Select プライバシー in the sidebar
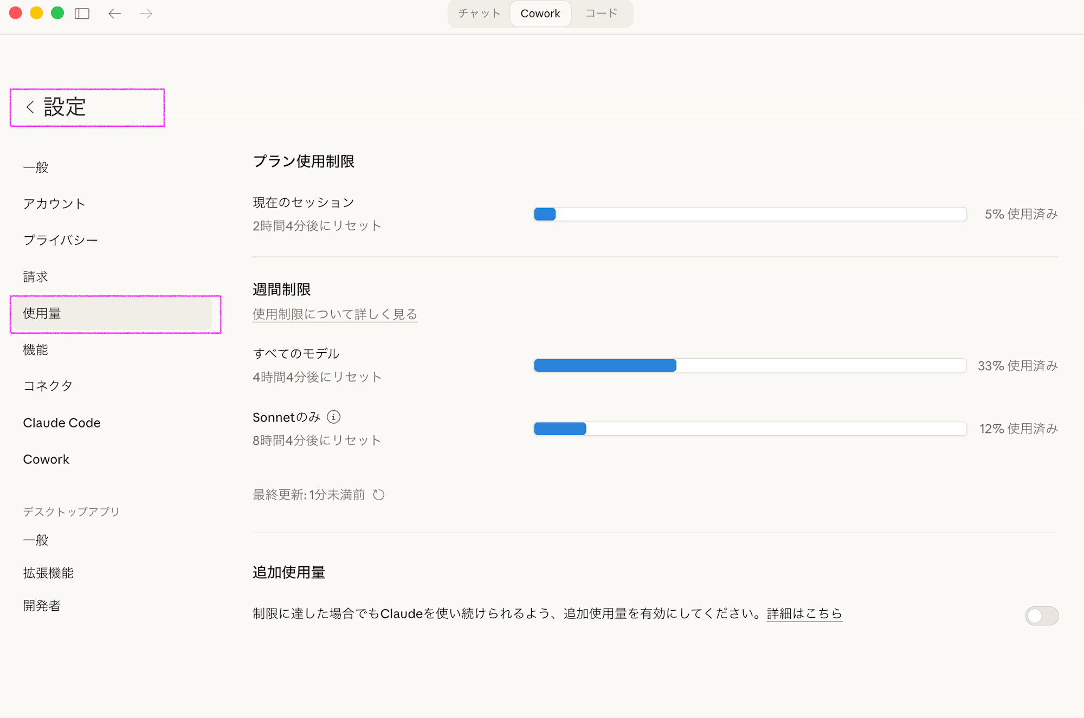The height and width of the screenshot is (718, 1084). (60, 240)
